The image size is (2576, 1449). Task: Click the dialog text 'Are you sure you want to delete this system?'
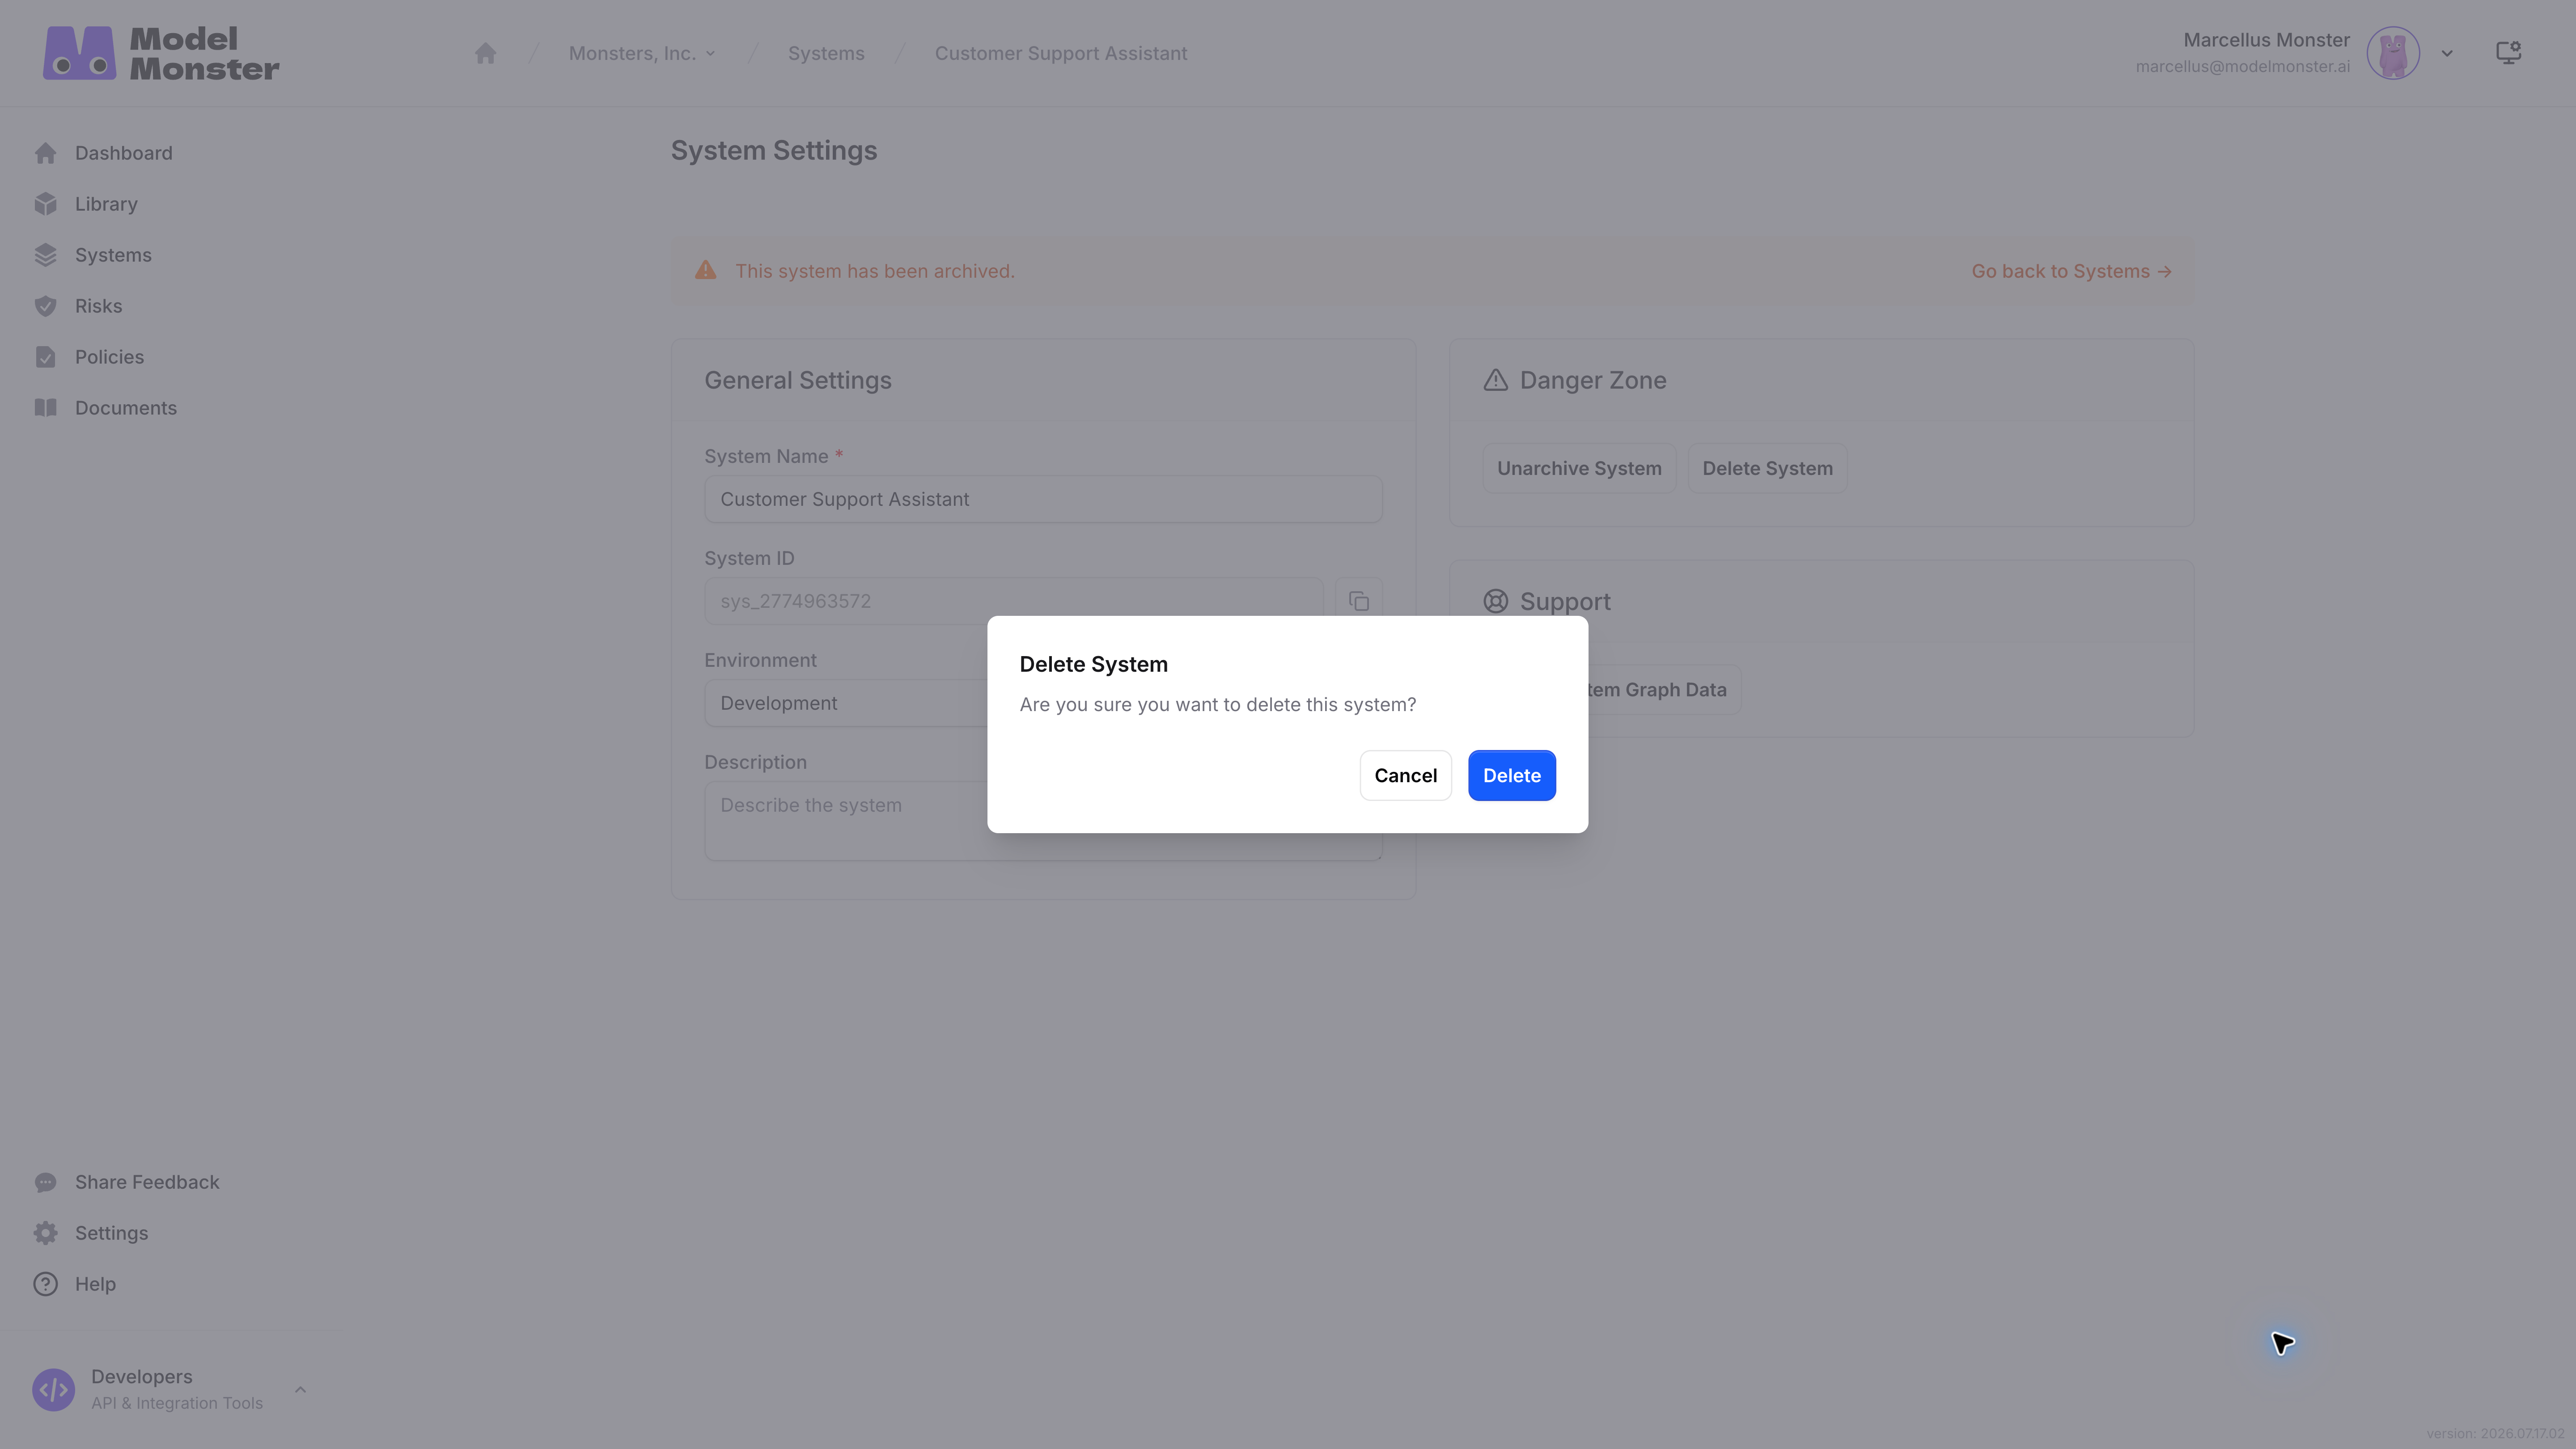point(1217,705)
